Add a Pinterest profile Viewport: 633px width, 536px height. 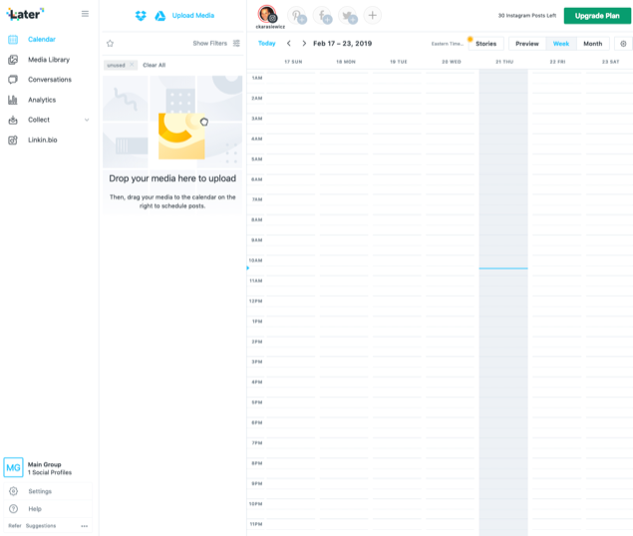coord(297,15)
